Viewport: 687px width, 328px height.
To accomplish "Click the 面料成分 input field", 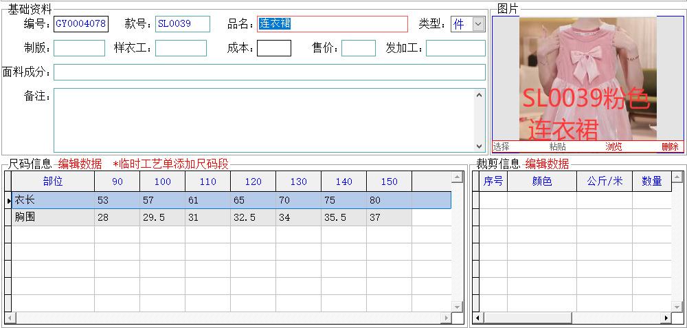I will coord(269,72).
